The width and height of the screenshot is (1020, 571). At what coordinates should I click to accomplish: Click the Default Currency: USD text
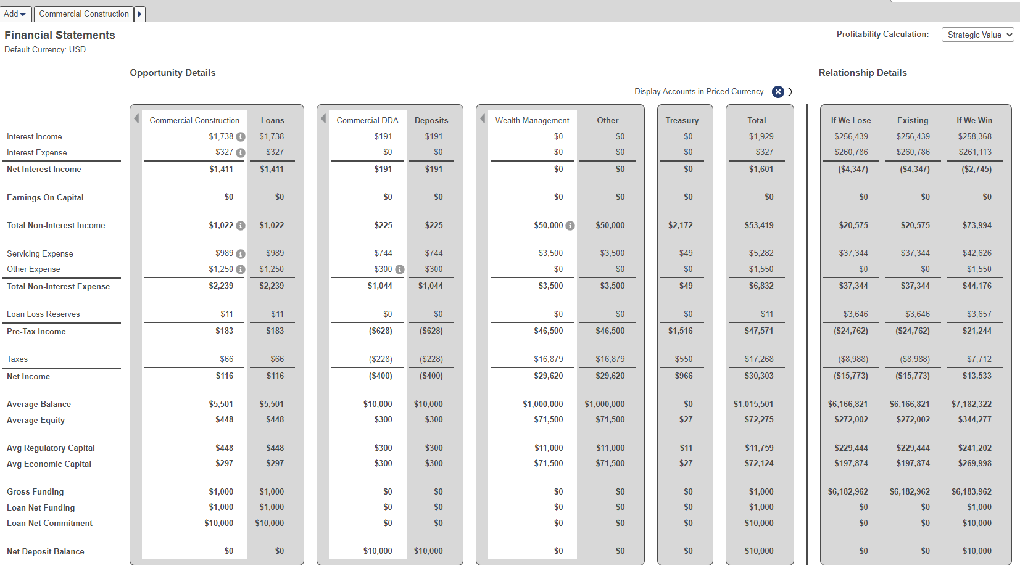45,49
